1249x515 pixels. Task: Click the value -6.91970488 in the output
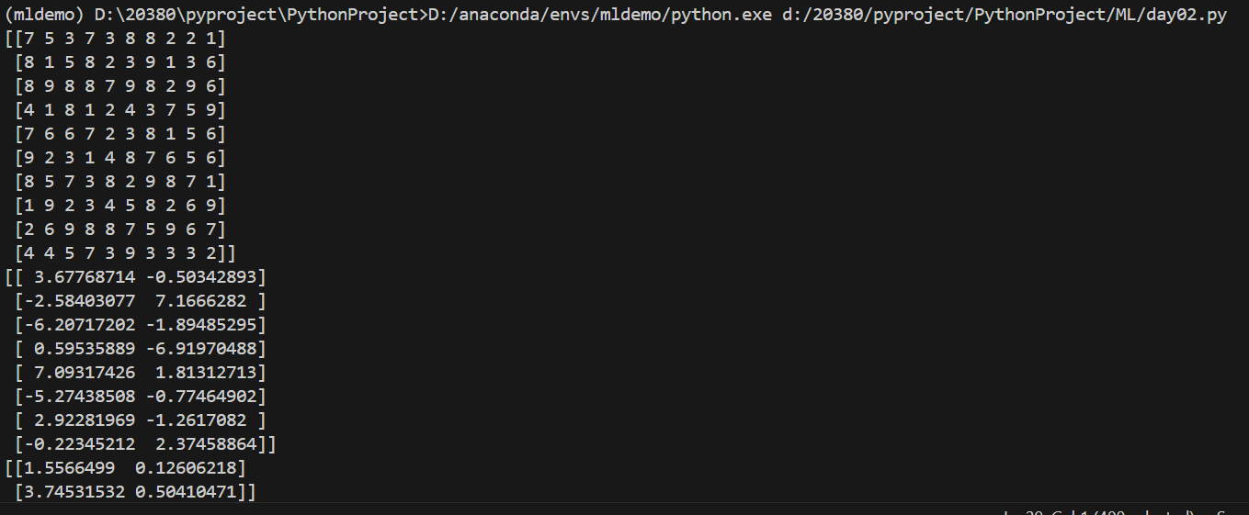pyautogui.click(x=201, y=349)
